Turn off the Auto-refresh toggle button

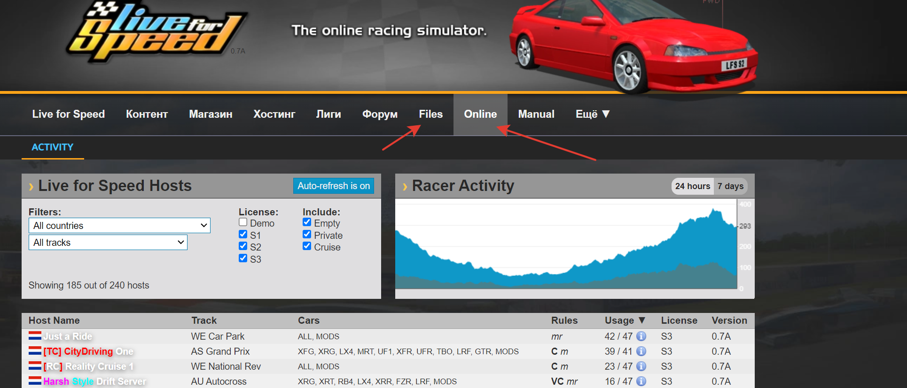pyautogui.click(x=334, y=186)
